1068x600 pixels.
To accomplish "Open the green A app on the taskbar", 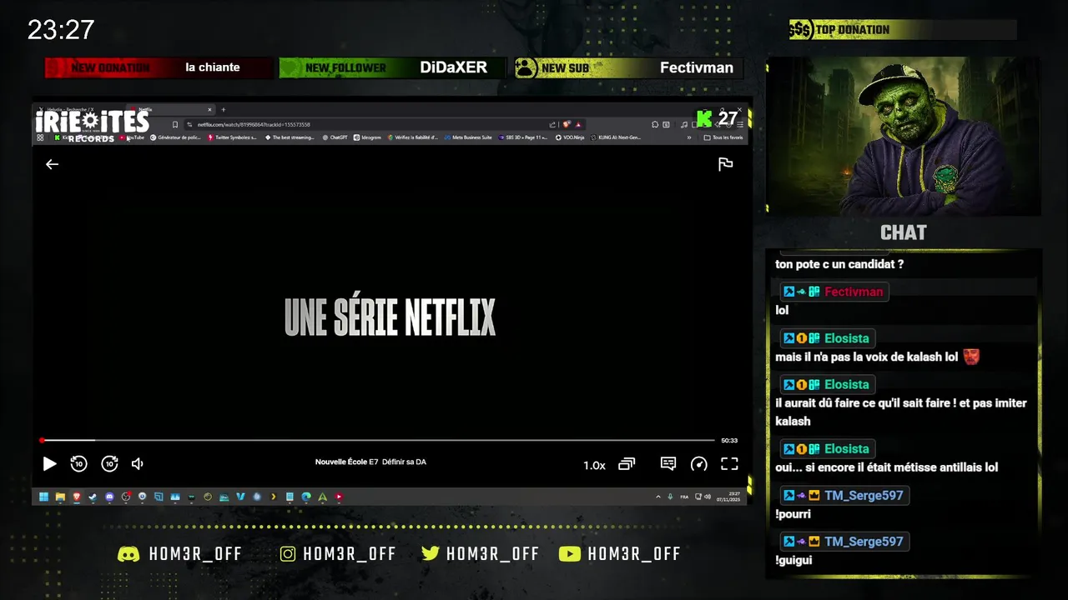I will click(x=323, y=497).
